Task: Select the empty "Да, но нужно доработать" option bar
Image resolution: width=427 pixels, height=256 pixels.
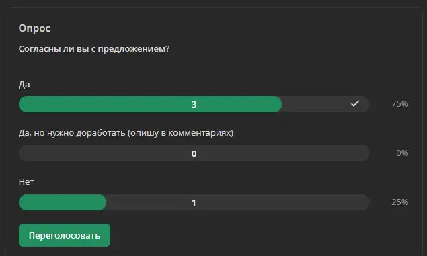Action: click(x=194, y=153)
